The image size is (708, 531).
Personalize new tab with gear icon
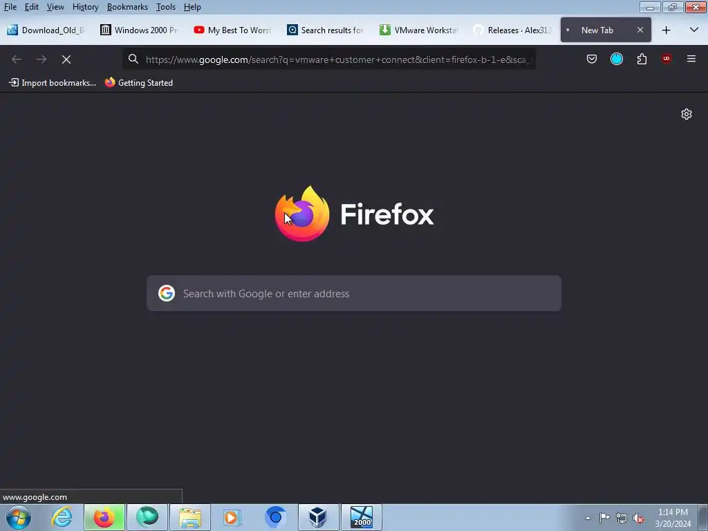pyautogui.click(x=687, y=114)
